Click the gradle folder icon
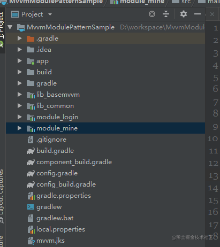220x247 pixels. (x=31, y=83)
